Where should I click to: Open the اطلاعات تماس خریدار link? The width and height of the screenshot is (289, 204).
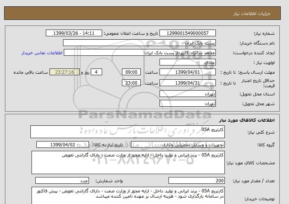42,53
